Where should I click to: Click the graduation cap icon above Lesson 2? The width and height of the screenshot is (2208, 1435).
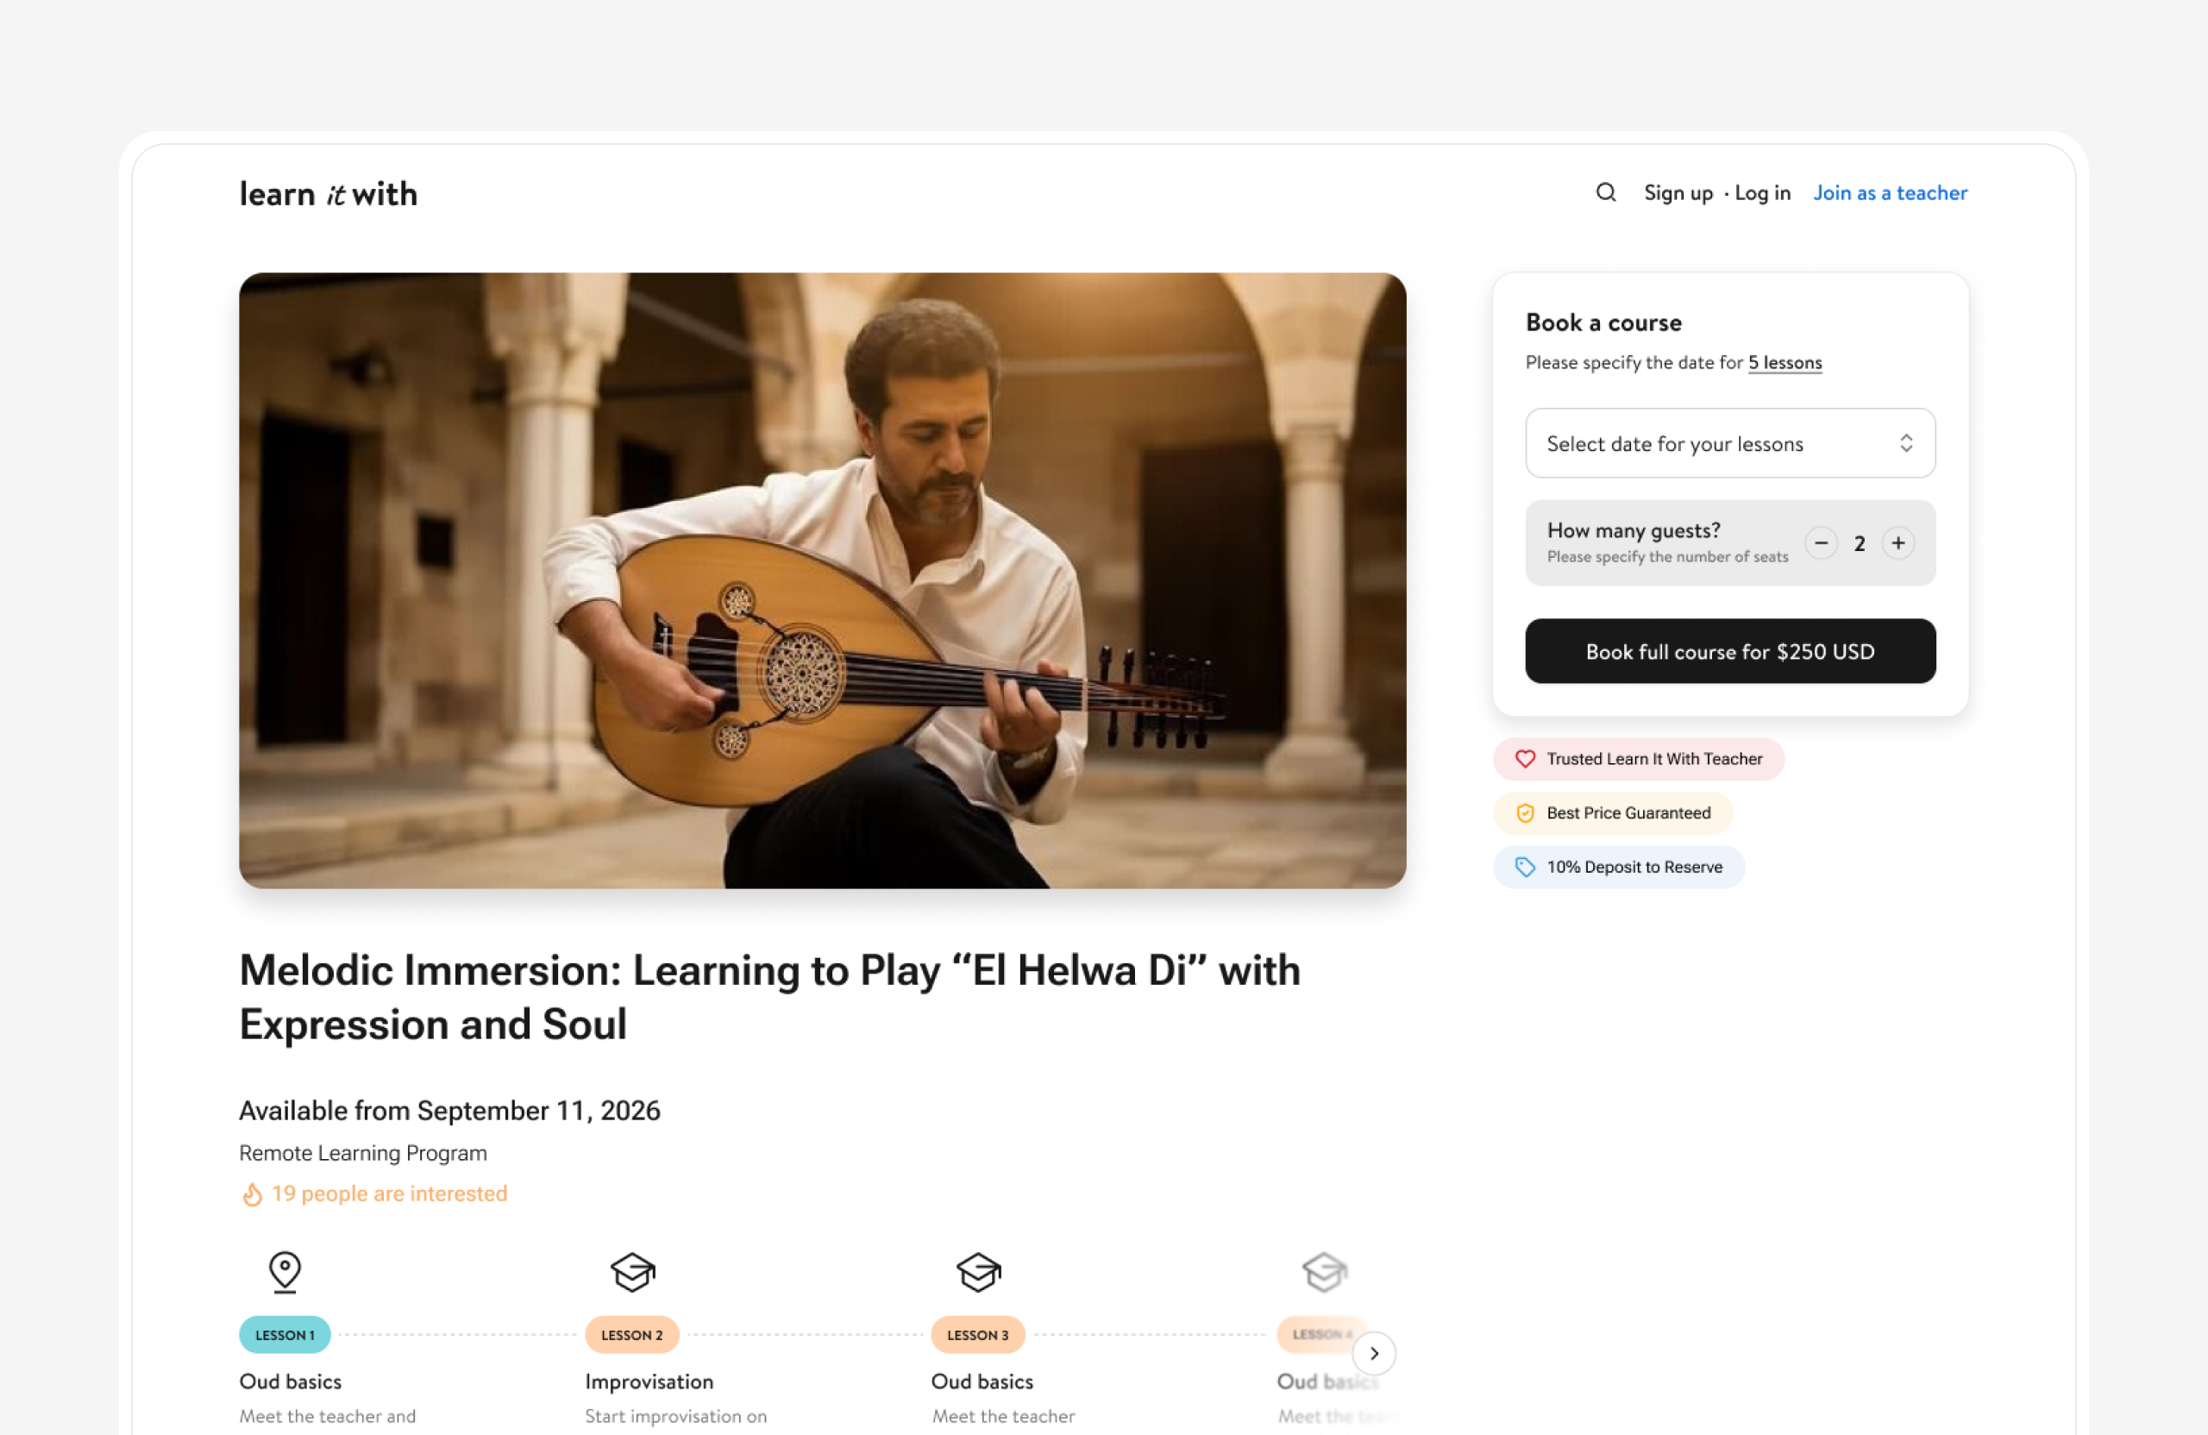633,1272
